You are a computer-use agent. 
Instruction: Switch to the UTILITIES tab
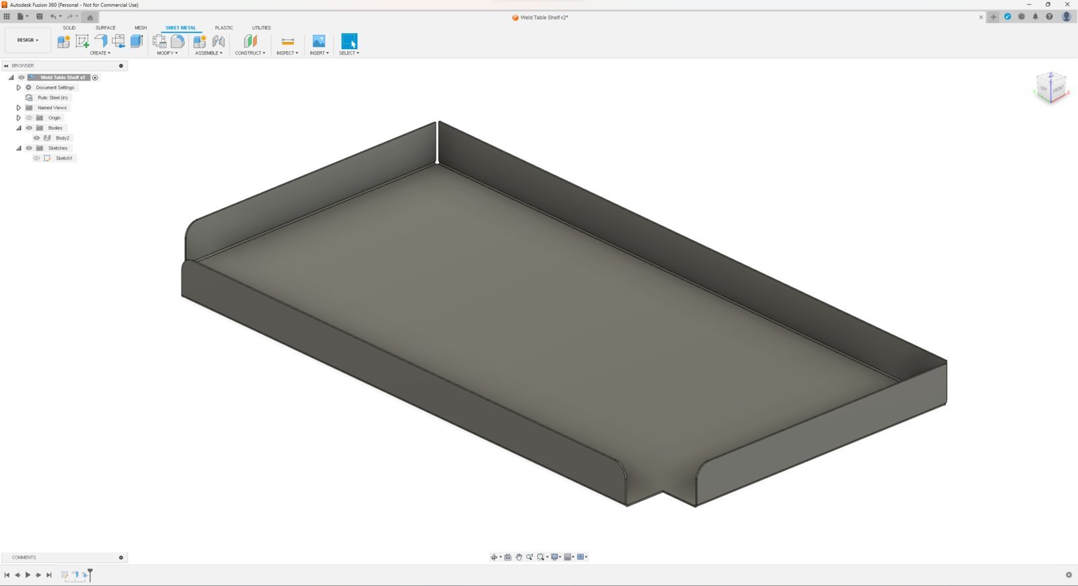(262, 28)
